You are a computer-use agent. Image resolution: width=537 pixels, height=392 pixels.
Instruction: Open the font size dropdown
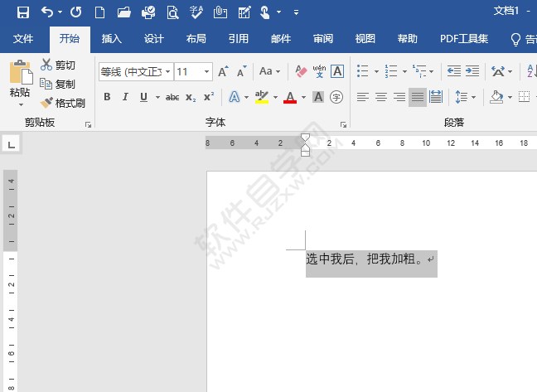pos(206,71)
